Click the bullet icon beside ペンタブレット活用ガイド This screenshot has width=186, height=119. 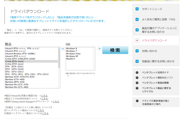pyautogui.click(x=137, y=73)
